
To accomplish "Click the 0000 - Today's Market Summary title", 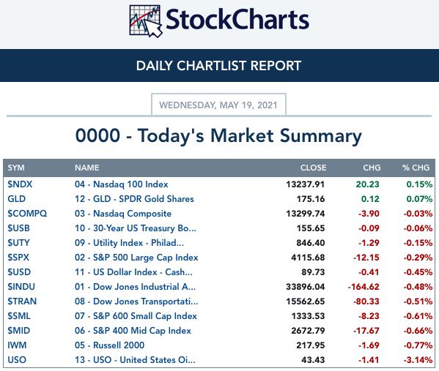I will [x=218, y=136].
